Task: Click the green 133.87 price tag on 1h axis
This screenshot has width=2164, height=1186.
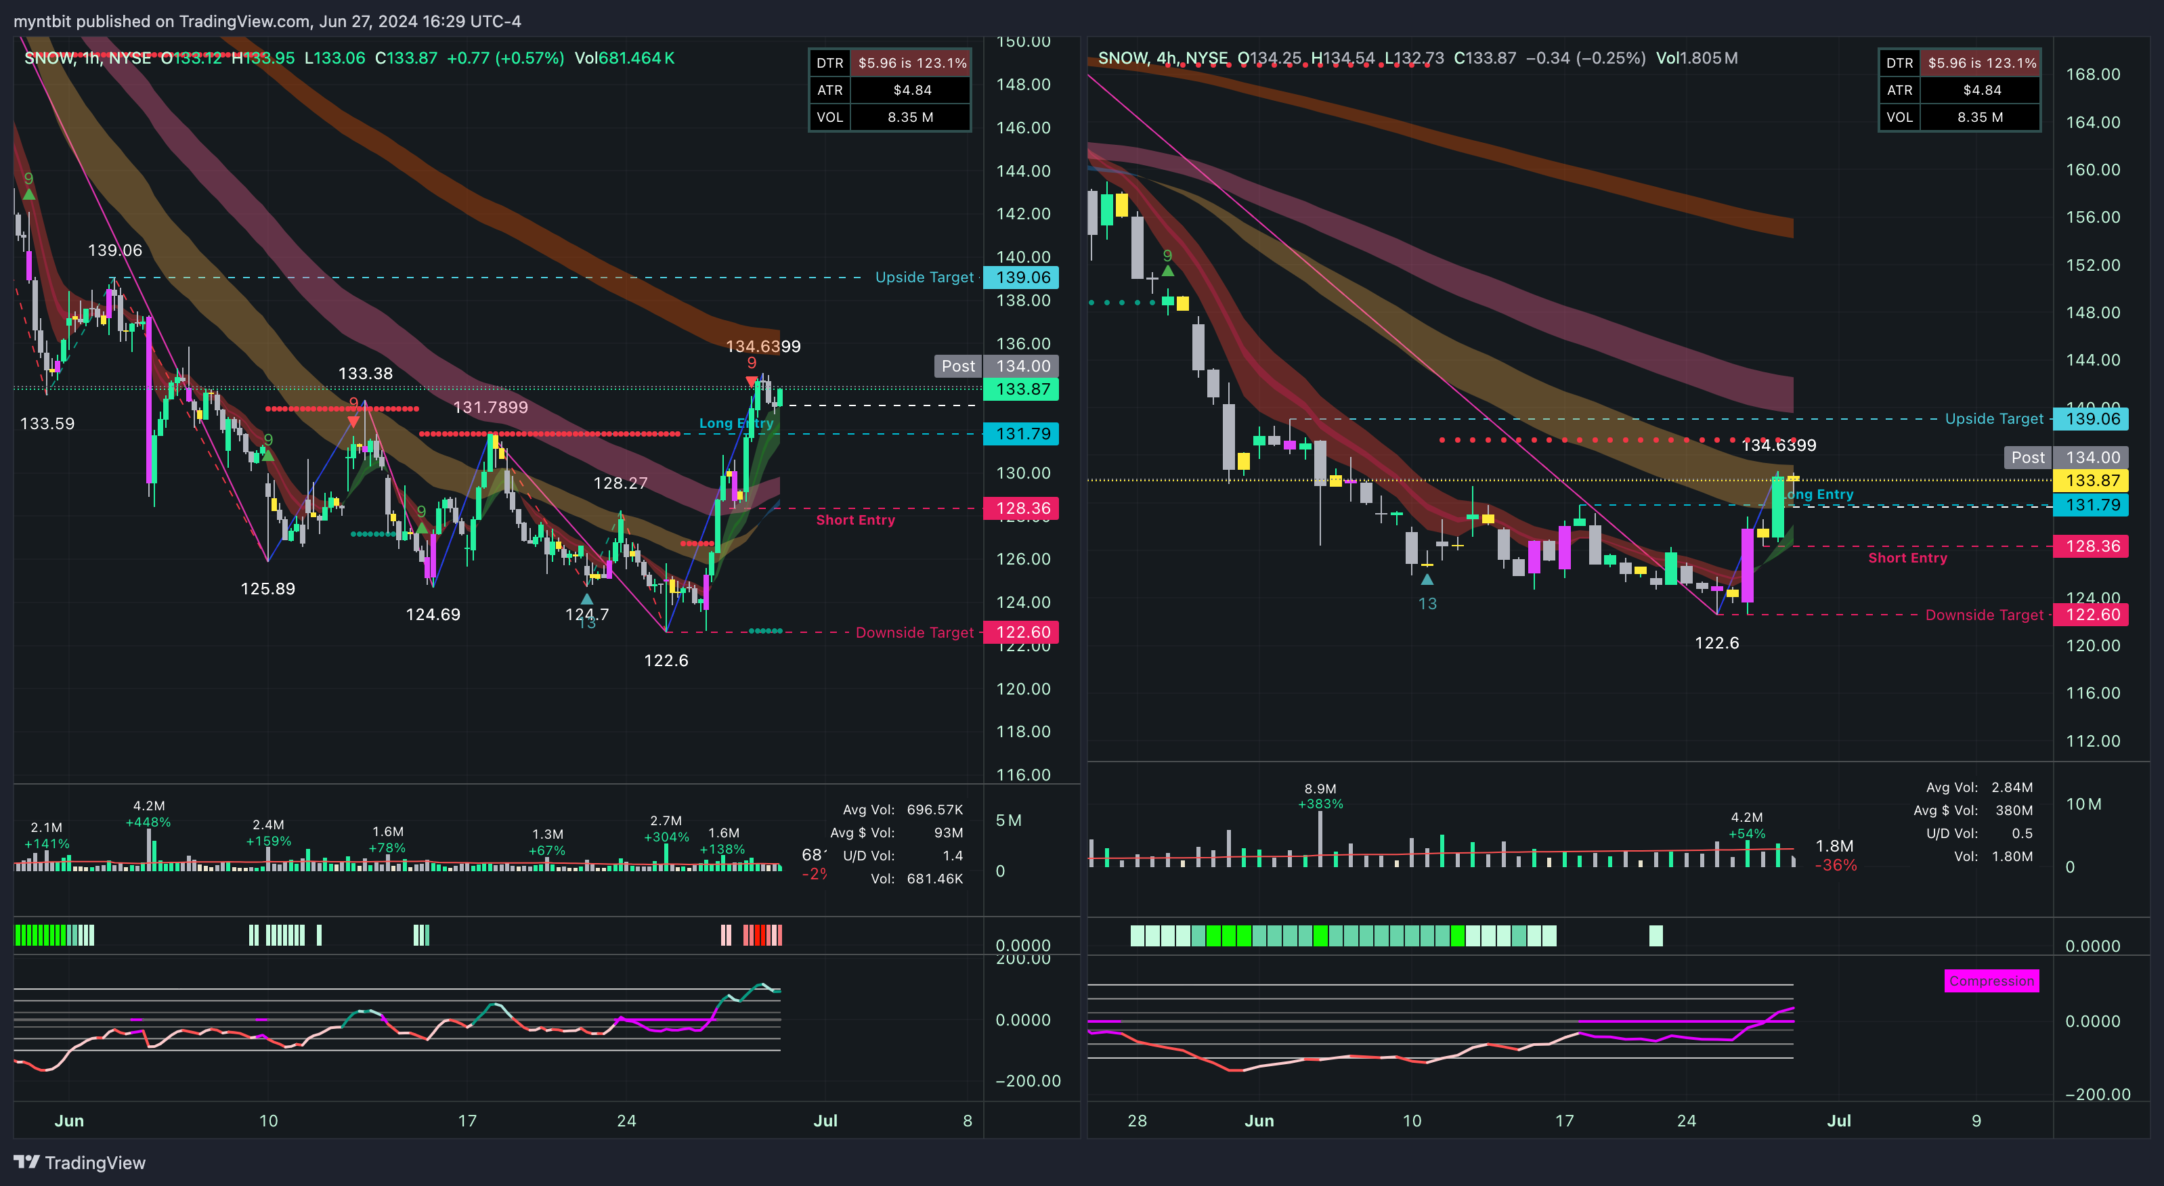Action: click(x=1022, y=389)
